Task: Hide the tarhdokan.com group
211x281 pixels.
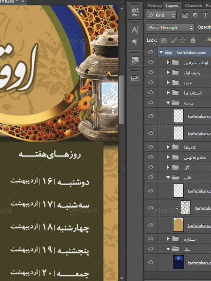Action: coord(151,52)
